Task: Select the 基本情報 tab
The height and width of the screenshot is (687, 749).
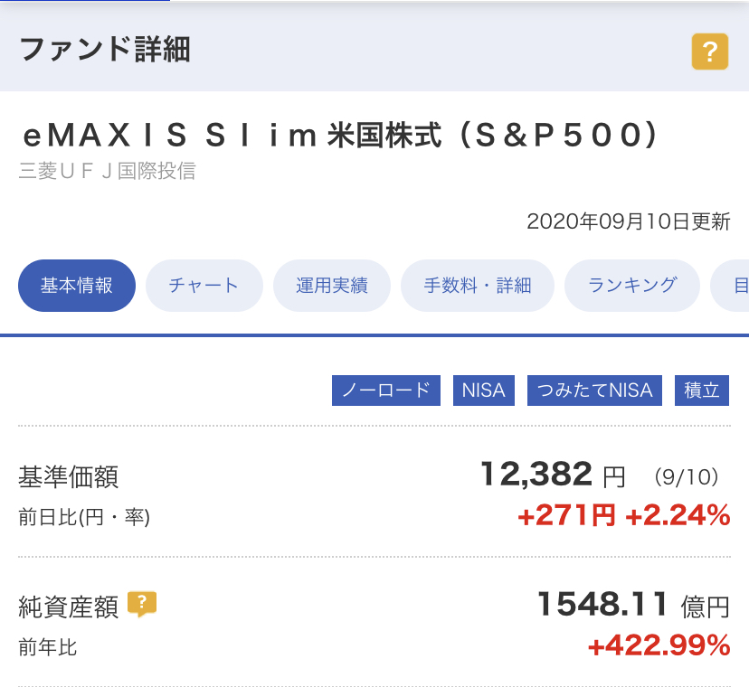Action: [77, 286]
